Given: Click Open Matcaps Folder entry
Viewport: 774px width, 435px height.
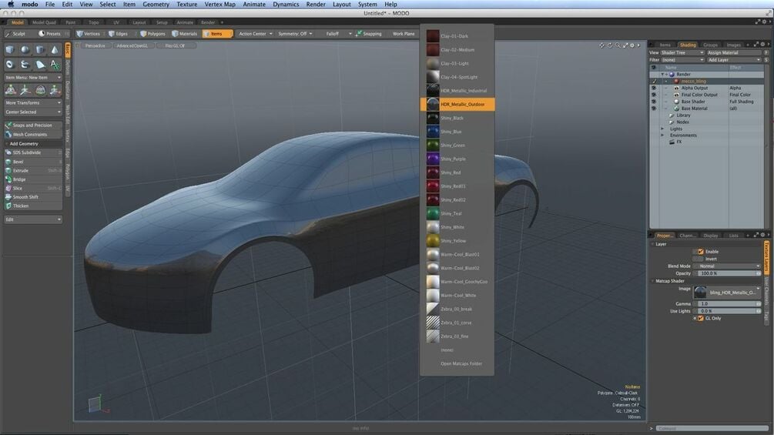Looking at the screenshot, I should click(x=461, y=364).
